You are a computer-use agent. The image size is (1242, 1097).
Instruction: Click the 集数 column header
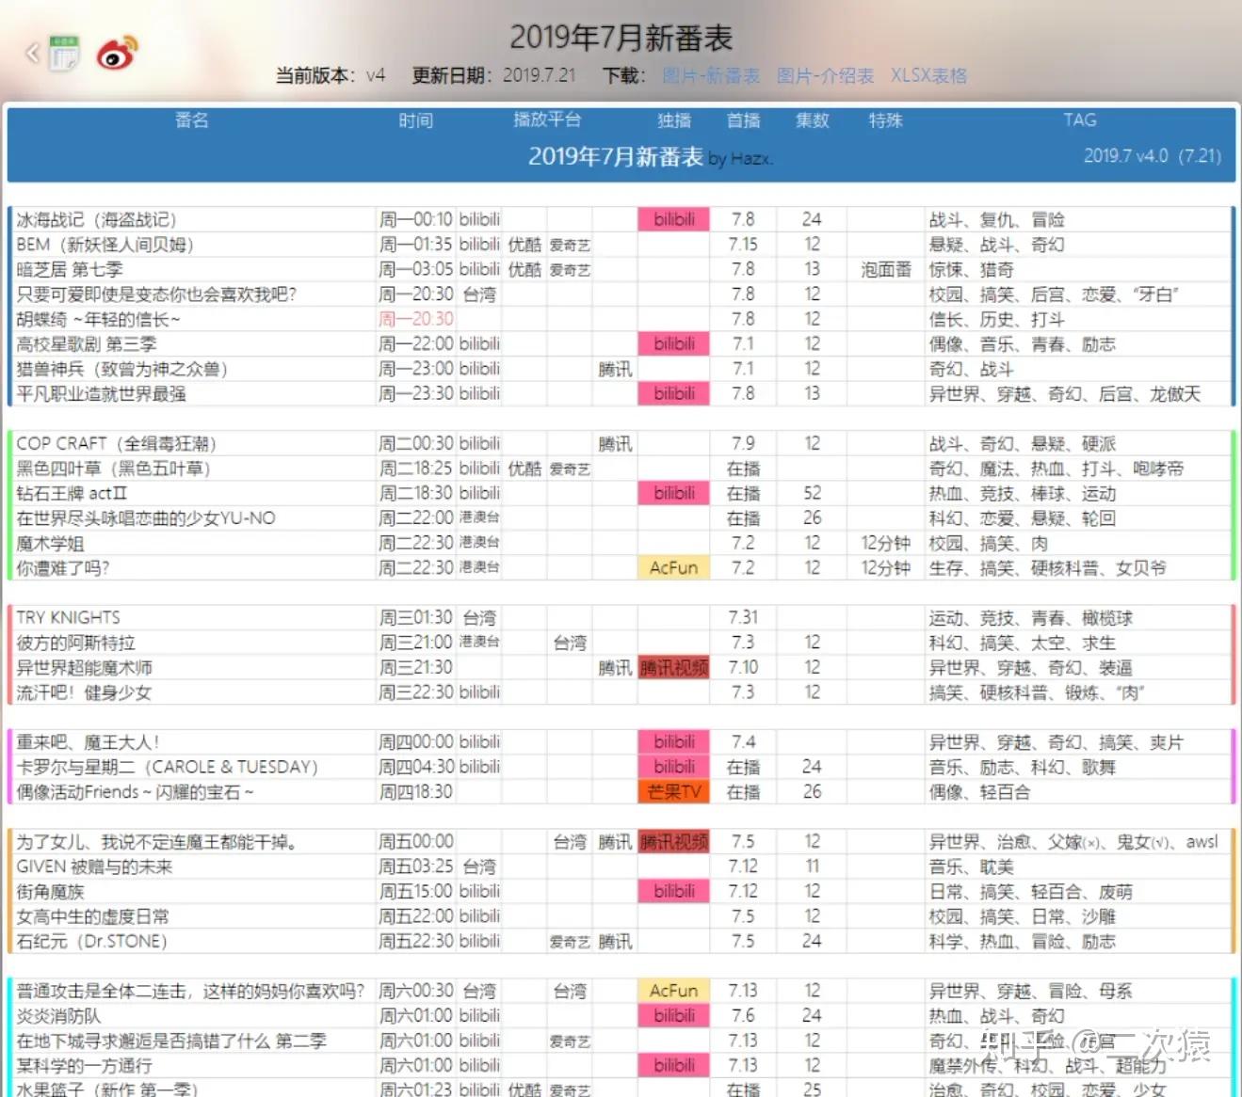[x=812, y=119]
